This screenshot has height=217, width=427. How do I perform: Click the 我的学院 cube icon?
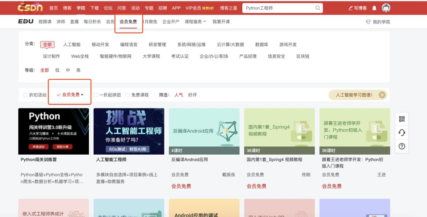[368, 22]
